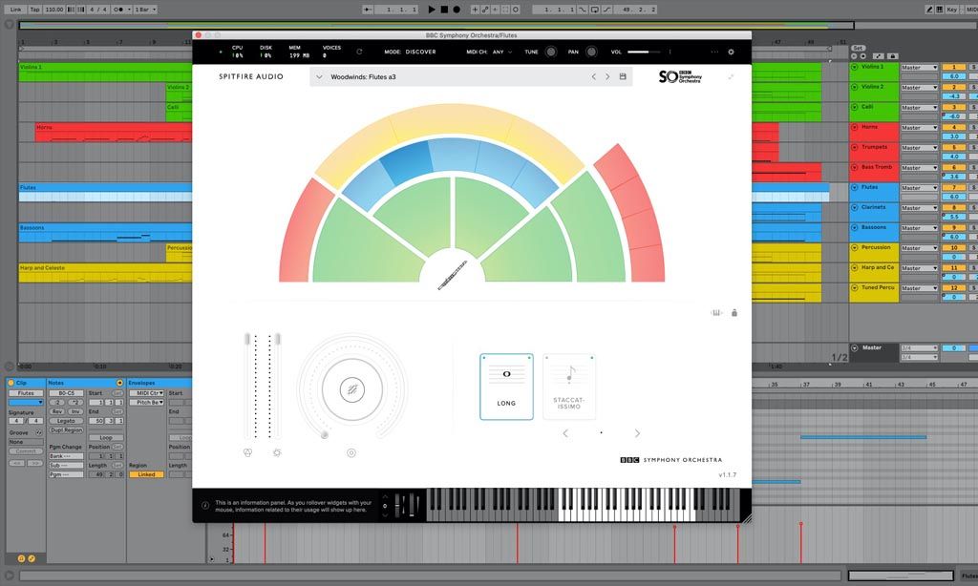Click the plugin three-dots menu icon
The height and width of the screenshot is (586, 978).
tap(714, 52)
